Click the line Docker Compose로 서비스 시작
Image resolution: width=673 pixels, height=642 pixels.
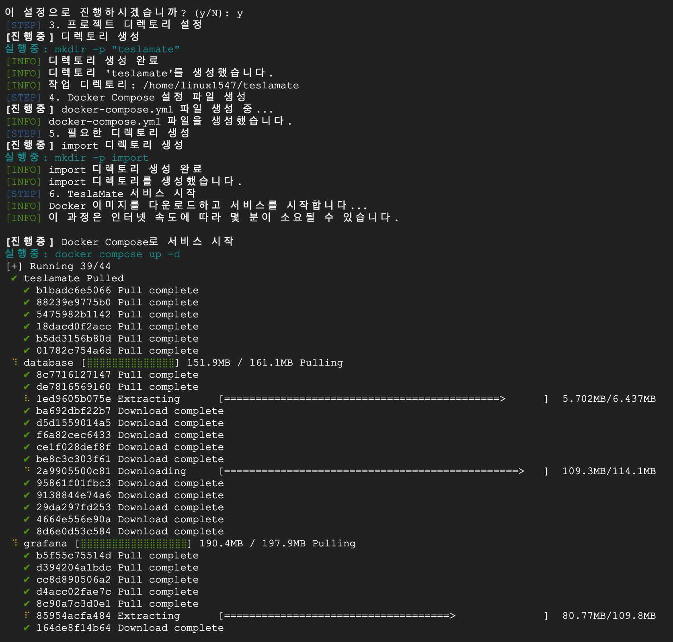(148, 242)
